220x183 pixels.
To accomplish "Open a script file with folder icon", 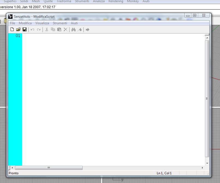I will pos(18,29).
